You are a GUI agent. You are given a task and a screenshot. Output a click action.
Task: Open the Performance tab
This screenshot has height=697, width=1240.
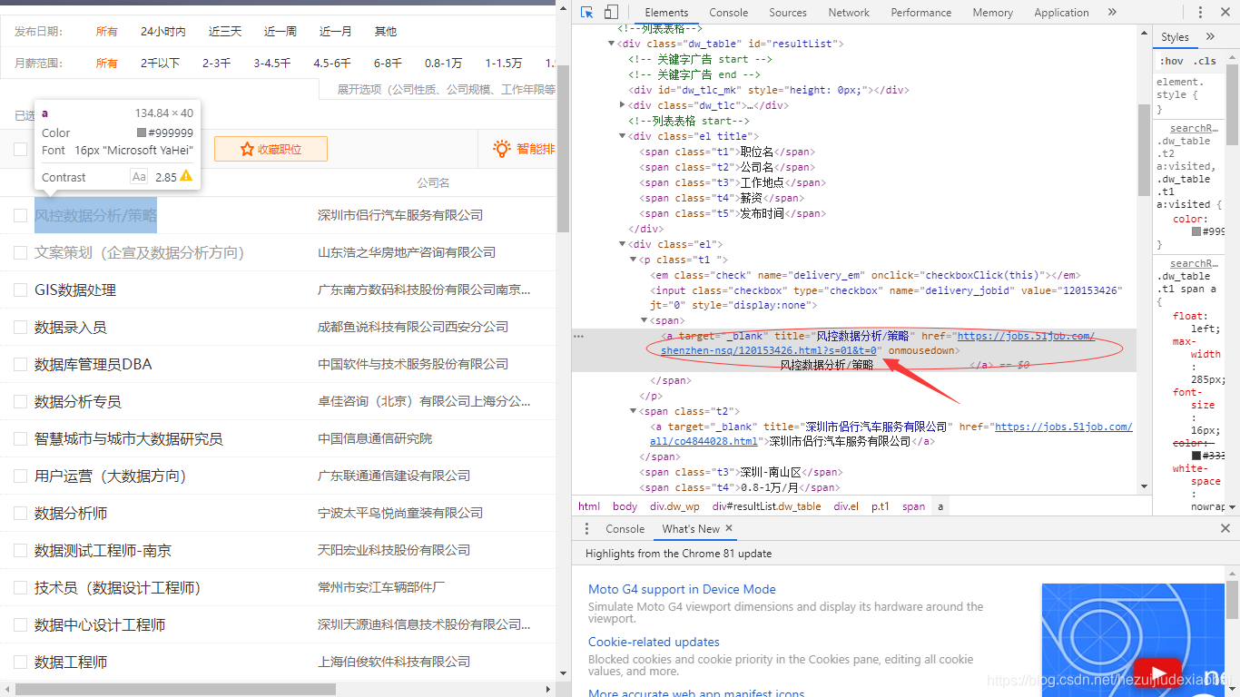tap(921, 13)
